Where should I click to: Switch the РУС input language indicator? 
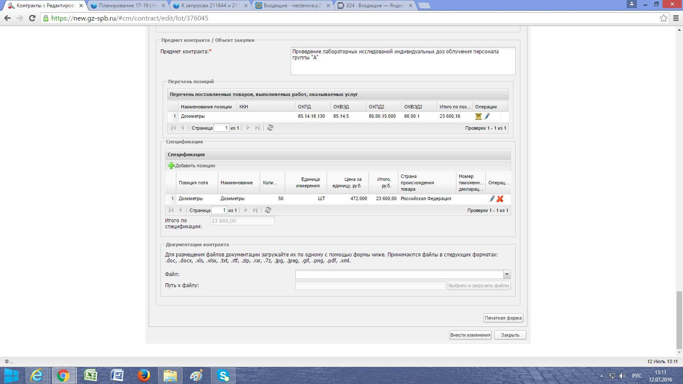click(x=636, y=376)
